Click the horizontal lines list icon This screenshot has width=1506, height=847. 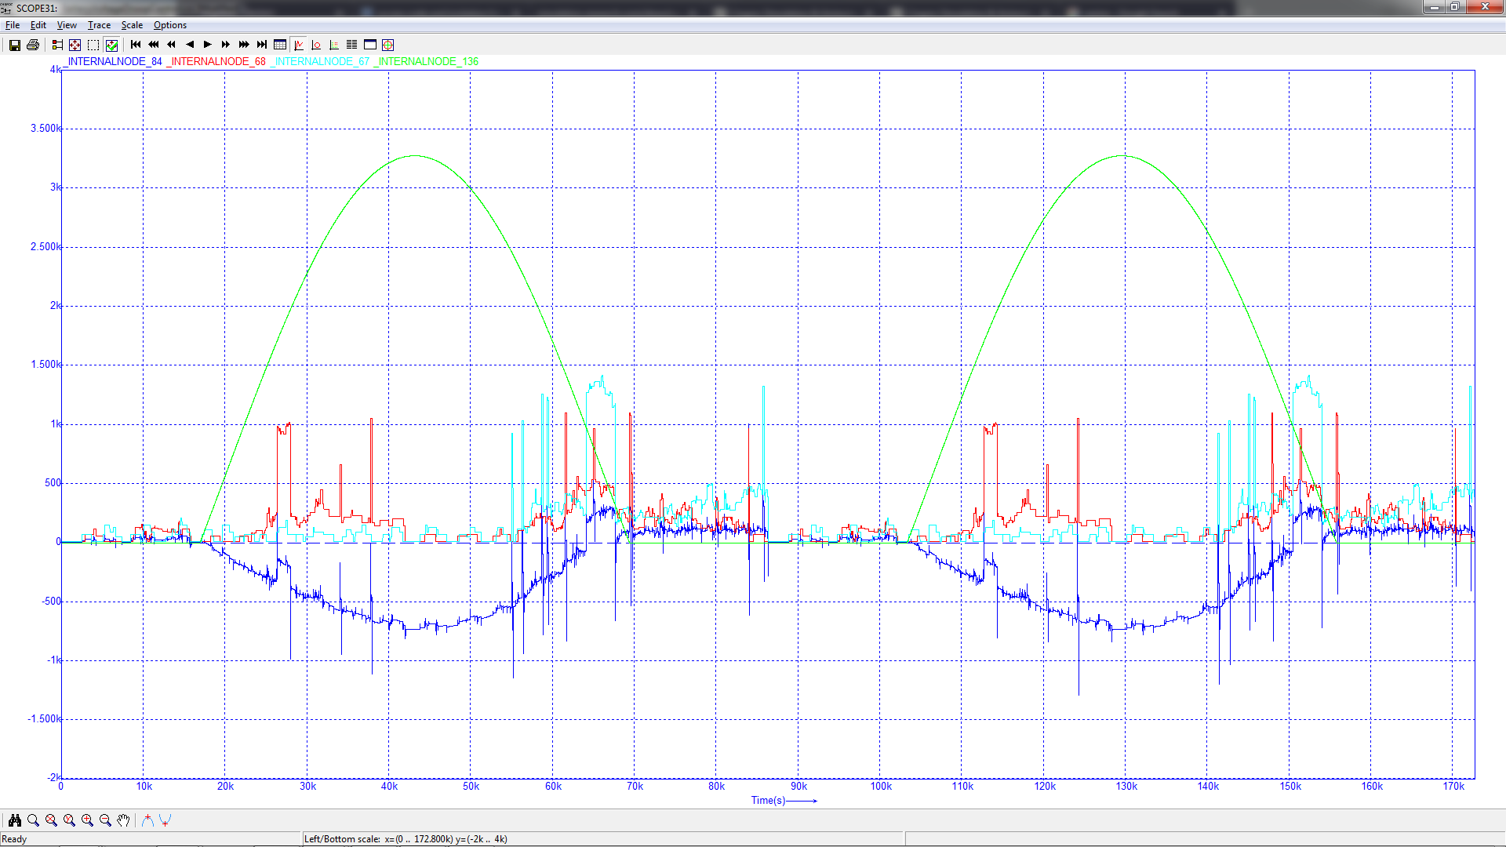(x=352, y=45)
